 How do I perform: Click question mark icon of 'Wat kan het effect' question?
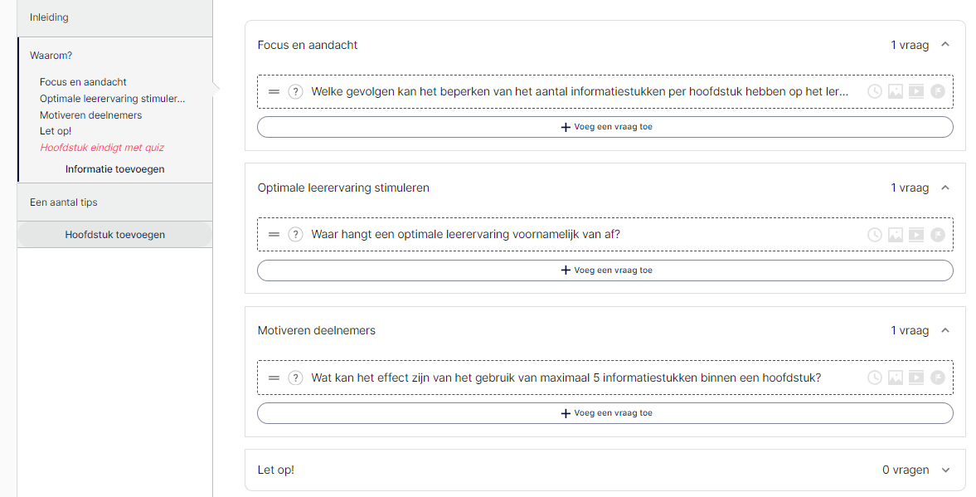pyautogui.click(x=296, y=378)
